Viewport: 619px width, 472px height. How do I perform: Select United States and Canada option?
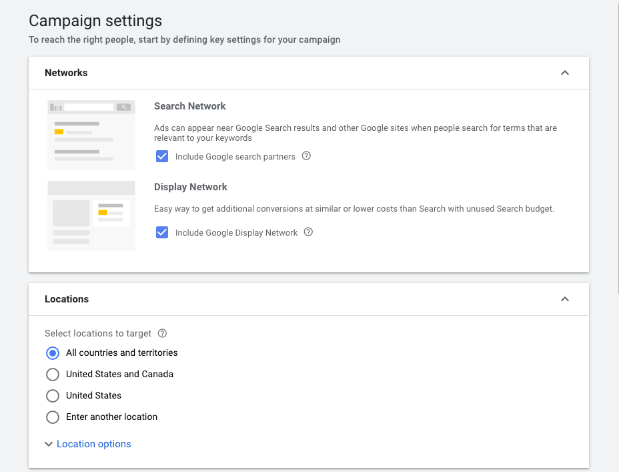(x=53, y=374)
